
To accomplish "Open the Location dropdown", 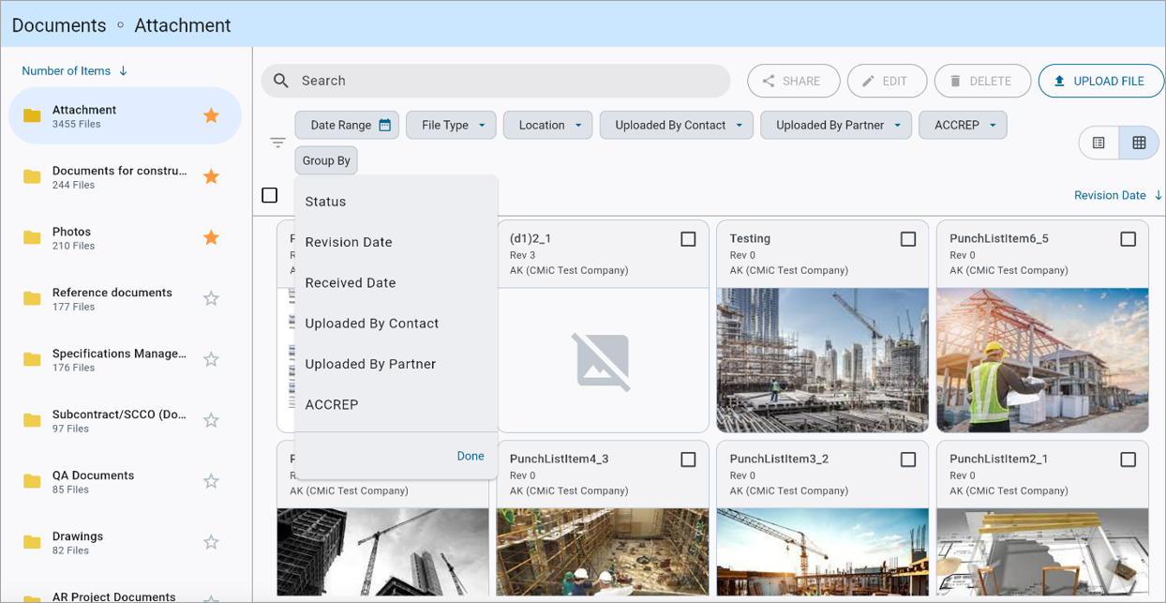I will pos(547,125).
